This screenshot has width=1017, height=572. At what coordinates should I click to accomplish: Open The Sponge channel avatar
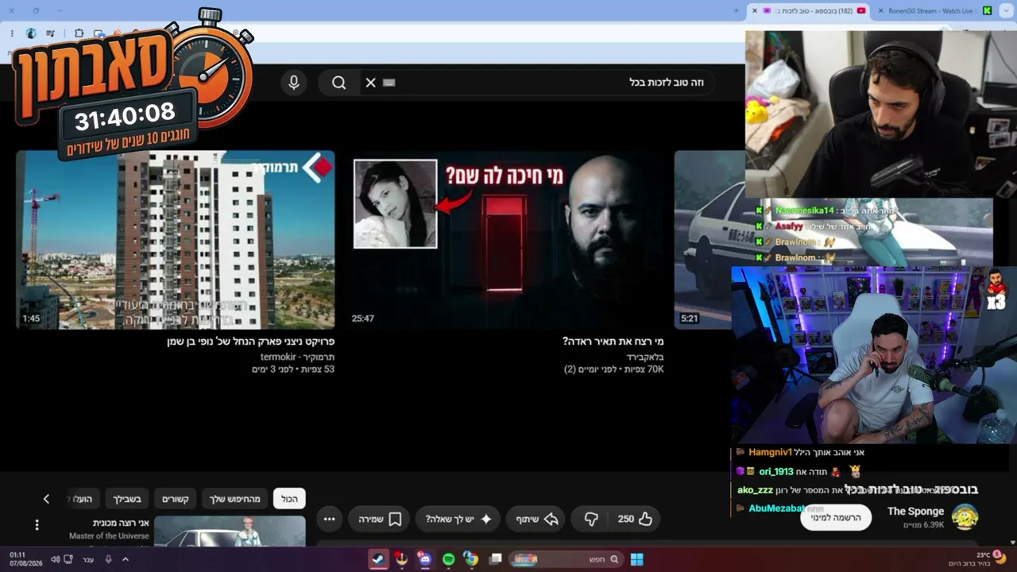pos(965,517)
